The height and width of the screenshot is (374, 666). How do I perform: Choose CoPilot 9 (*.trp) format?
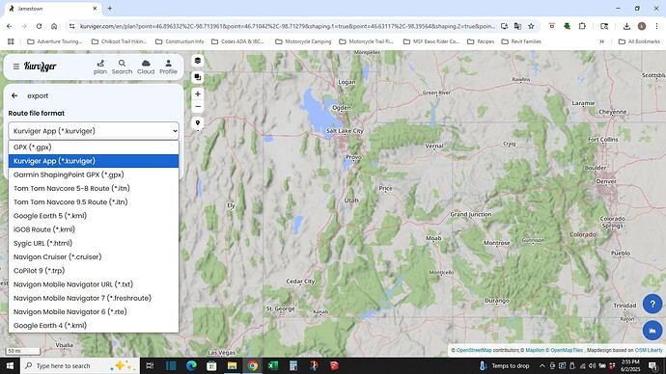(x=94, y=271)
